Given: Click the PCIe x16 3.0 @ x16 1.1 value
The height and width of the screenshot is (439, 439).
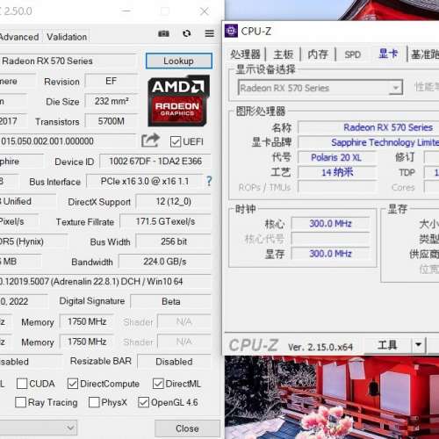Looking at the screenshot, I should (145, 182).
